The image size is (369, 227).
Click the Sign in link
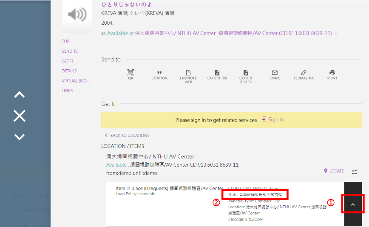pyautogui.click(x=273, y=119)
